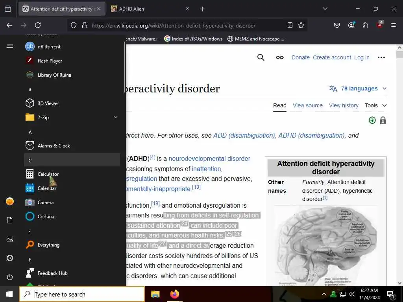Open the inattention article link
The height and width of the screenshot is (302, 403).
pos(206,169)
